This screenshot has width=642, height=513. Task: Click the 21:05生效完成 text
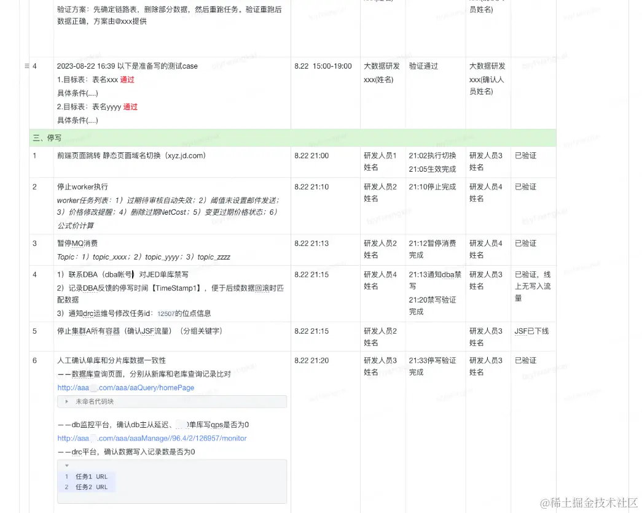[x=433, y=169]
